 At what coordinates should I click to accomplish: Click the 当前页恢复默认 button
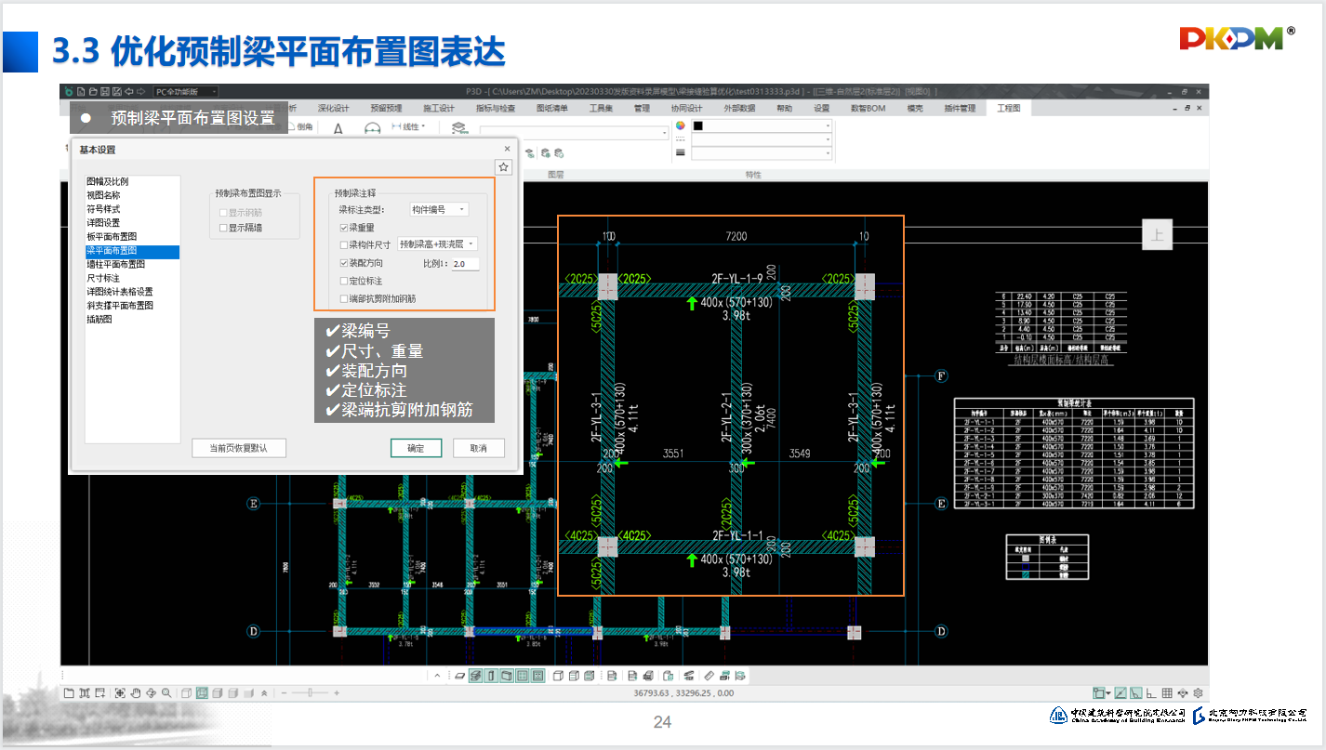coord(238,448)
